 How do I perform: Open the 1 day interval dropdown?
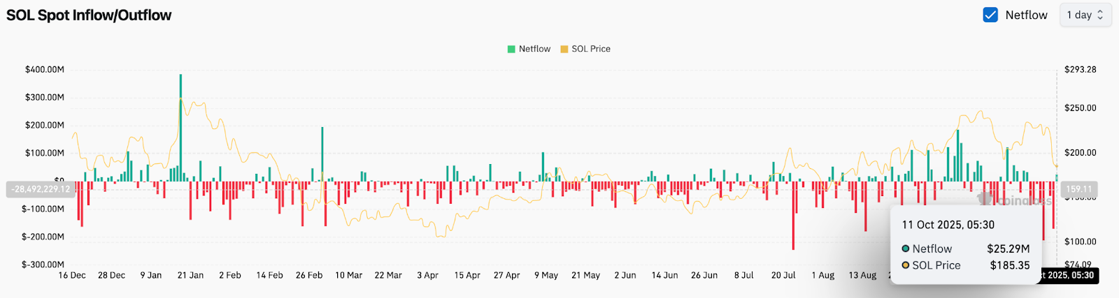[1085, 15]
